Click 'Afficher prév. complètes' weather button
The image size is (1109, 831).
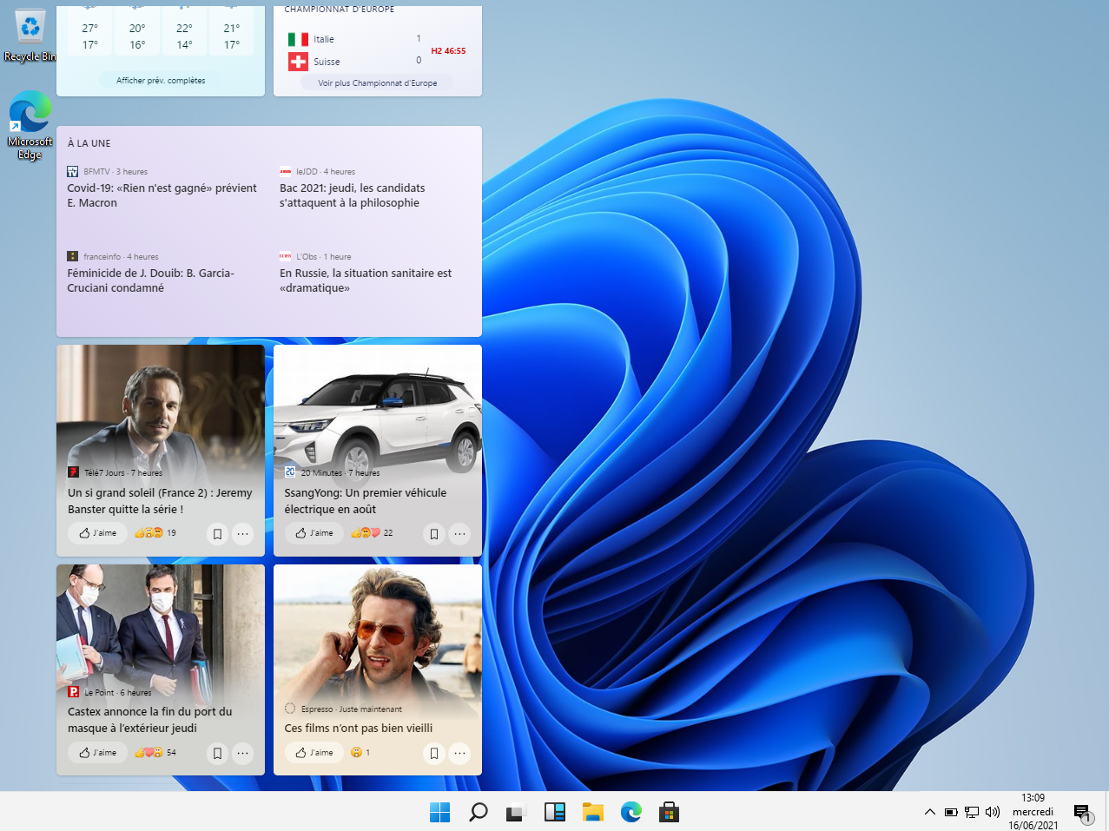[161, 81]
